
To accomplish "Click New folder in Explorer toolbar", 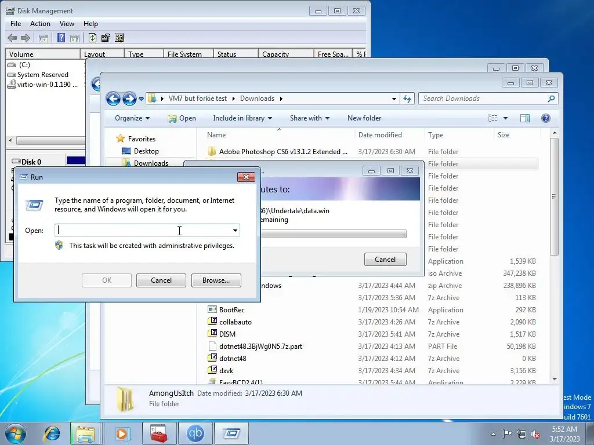I will pyautogui.click(x=364, y=118).
